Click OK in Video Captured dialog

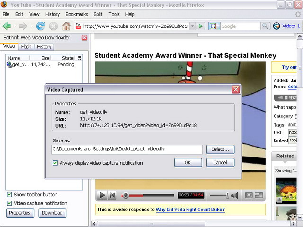(x=188, y=163)
